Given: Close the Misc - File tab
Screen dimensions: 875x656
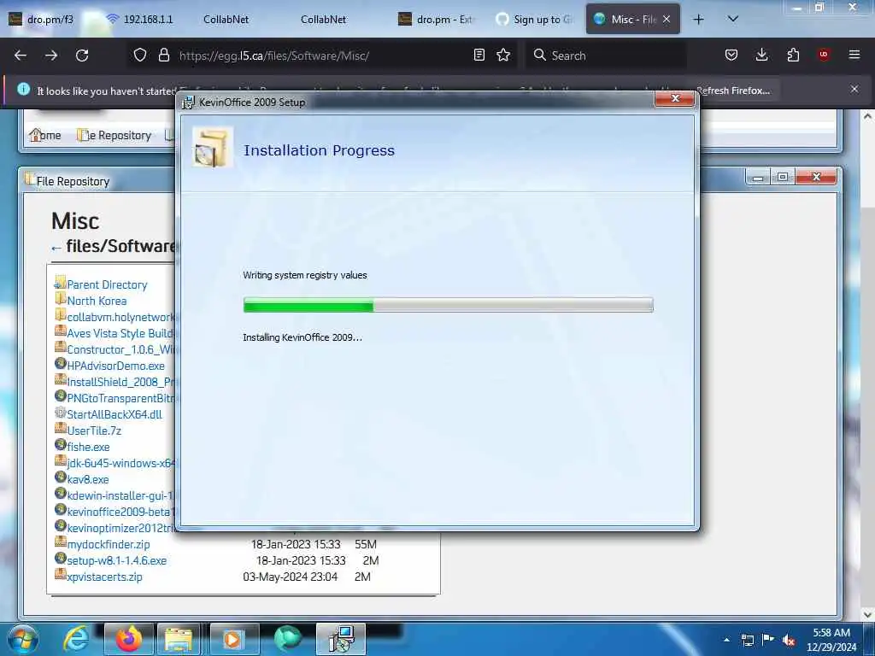Looking at the screenshot, I should pos(667,19).
